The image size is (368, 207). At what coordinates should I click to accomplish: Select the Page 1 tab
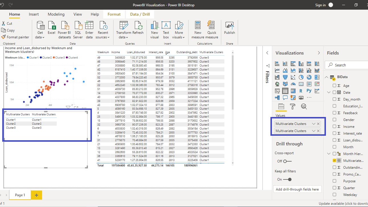(20, 195)
